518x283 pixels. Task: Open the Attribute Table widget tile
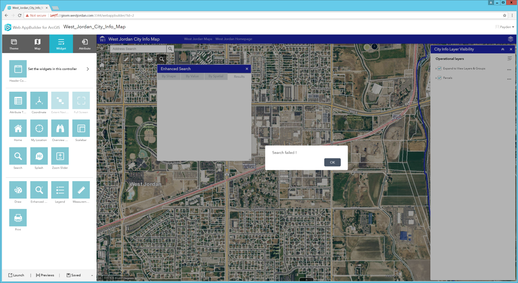click(x=18, y=101)
